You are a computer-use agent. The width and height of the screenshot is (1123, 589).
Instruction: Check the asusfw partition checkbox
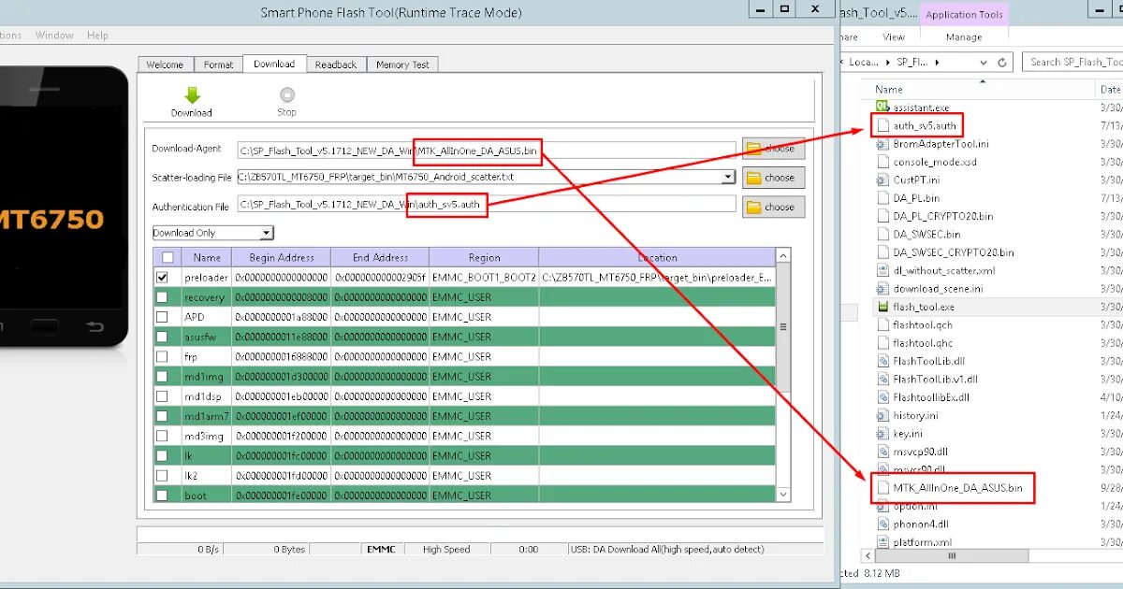[163, 337]
